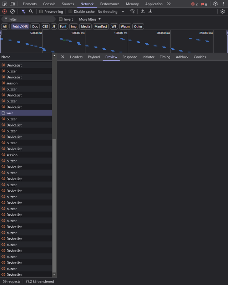
Task: Open DevTools settings gear
Action: point(216,4)
